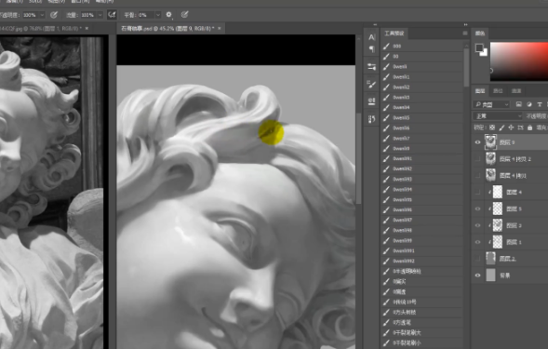The height and width of the screenshot is (349, 548).
Task: Select the 背景 layer thumbnail
Action: tap(490, 275)
